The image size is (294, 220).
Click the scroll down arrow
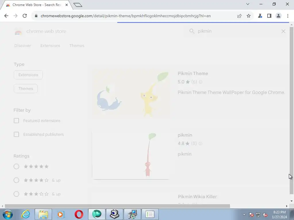(x=291, y=201)
